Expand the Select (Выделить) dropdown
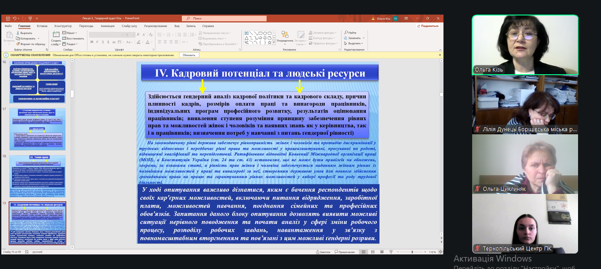 [354, 43]
